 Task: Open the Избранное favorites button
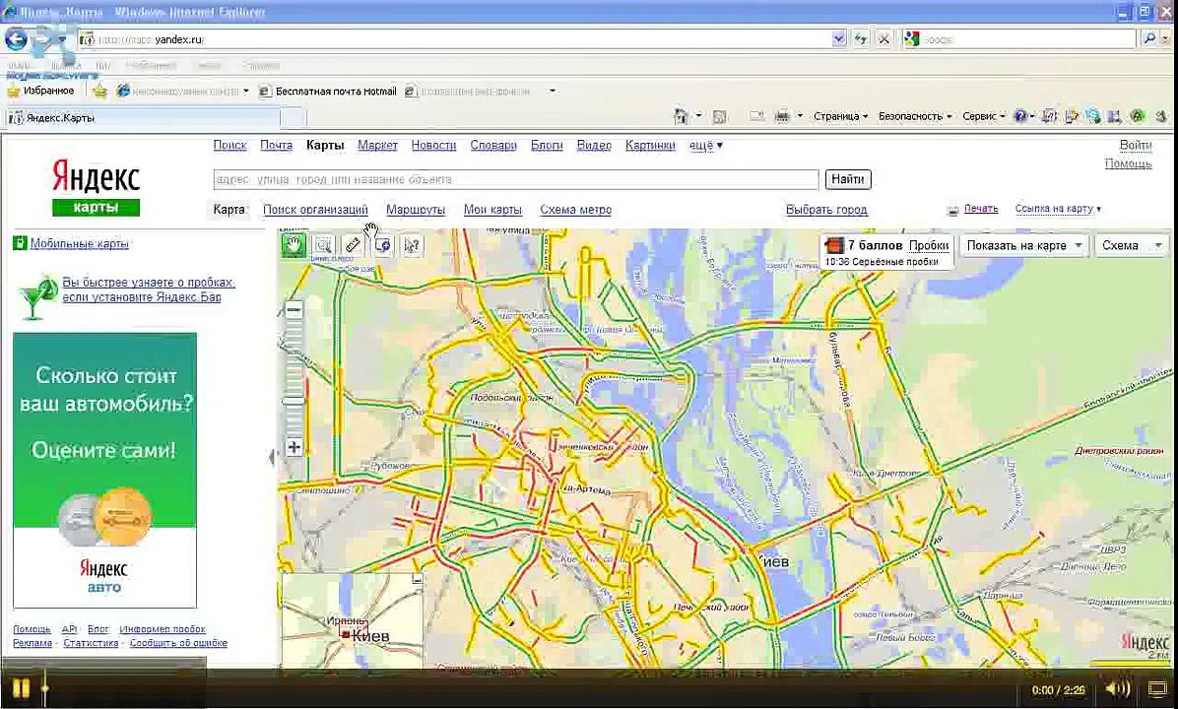(40, 91)
